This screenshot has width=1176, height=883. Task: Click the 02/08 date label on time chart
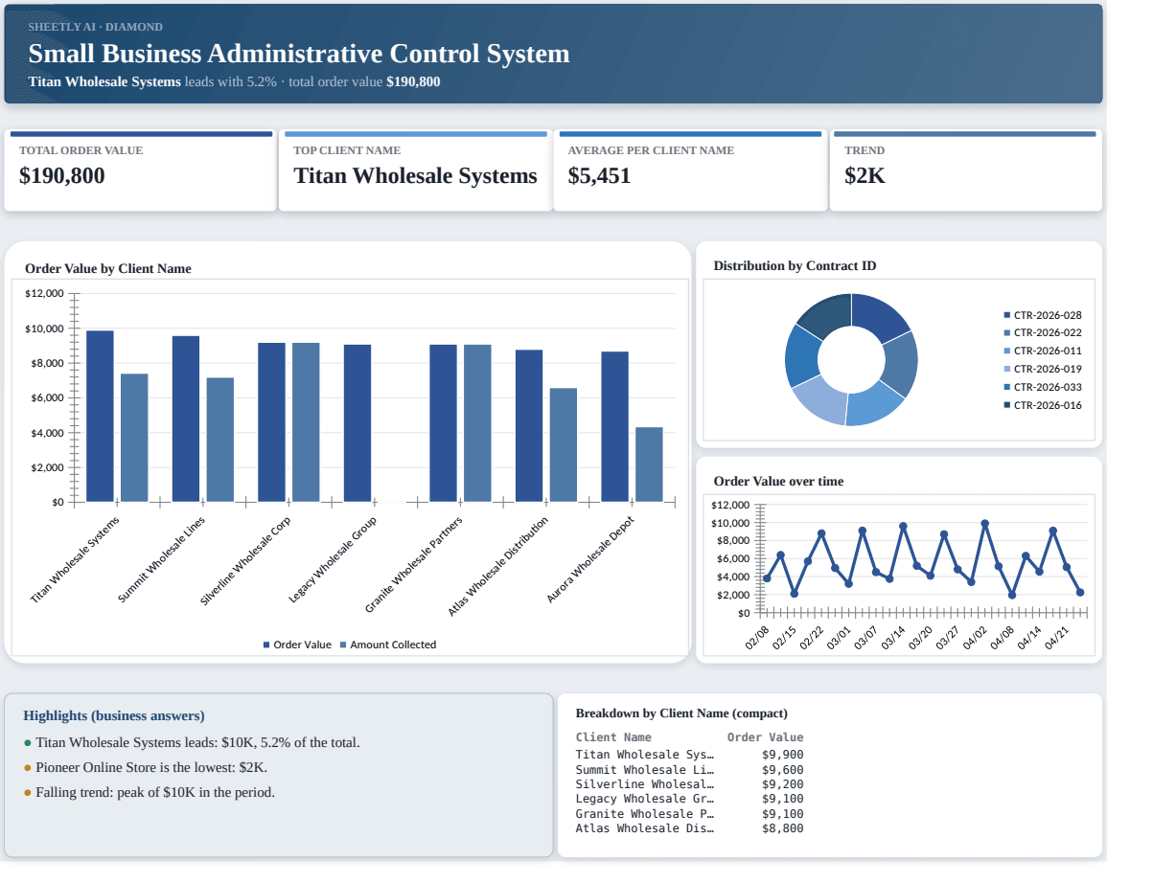coord(757,637)
